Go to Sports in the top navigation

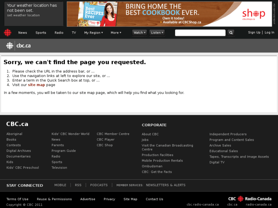tap(41, 33)
